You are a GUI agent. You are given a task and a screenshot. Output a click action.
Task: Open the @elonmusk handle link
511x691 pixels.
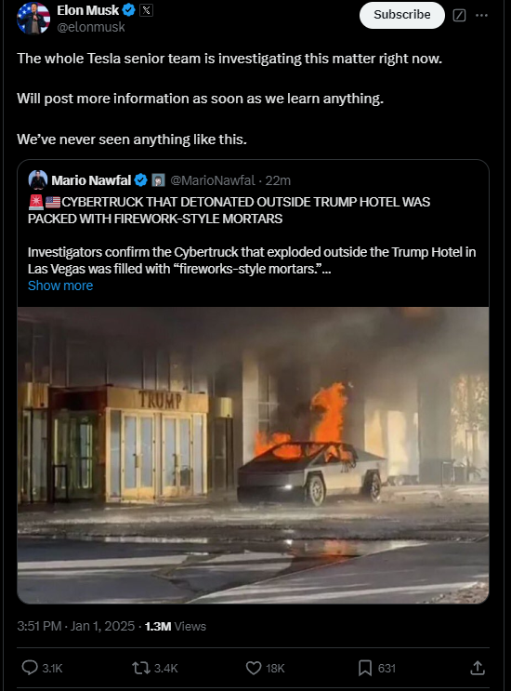pyautogui.click(x=91, y=27)
